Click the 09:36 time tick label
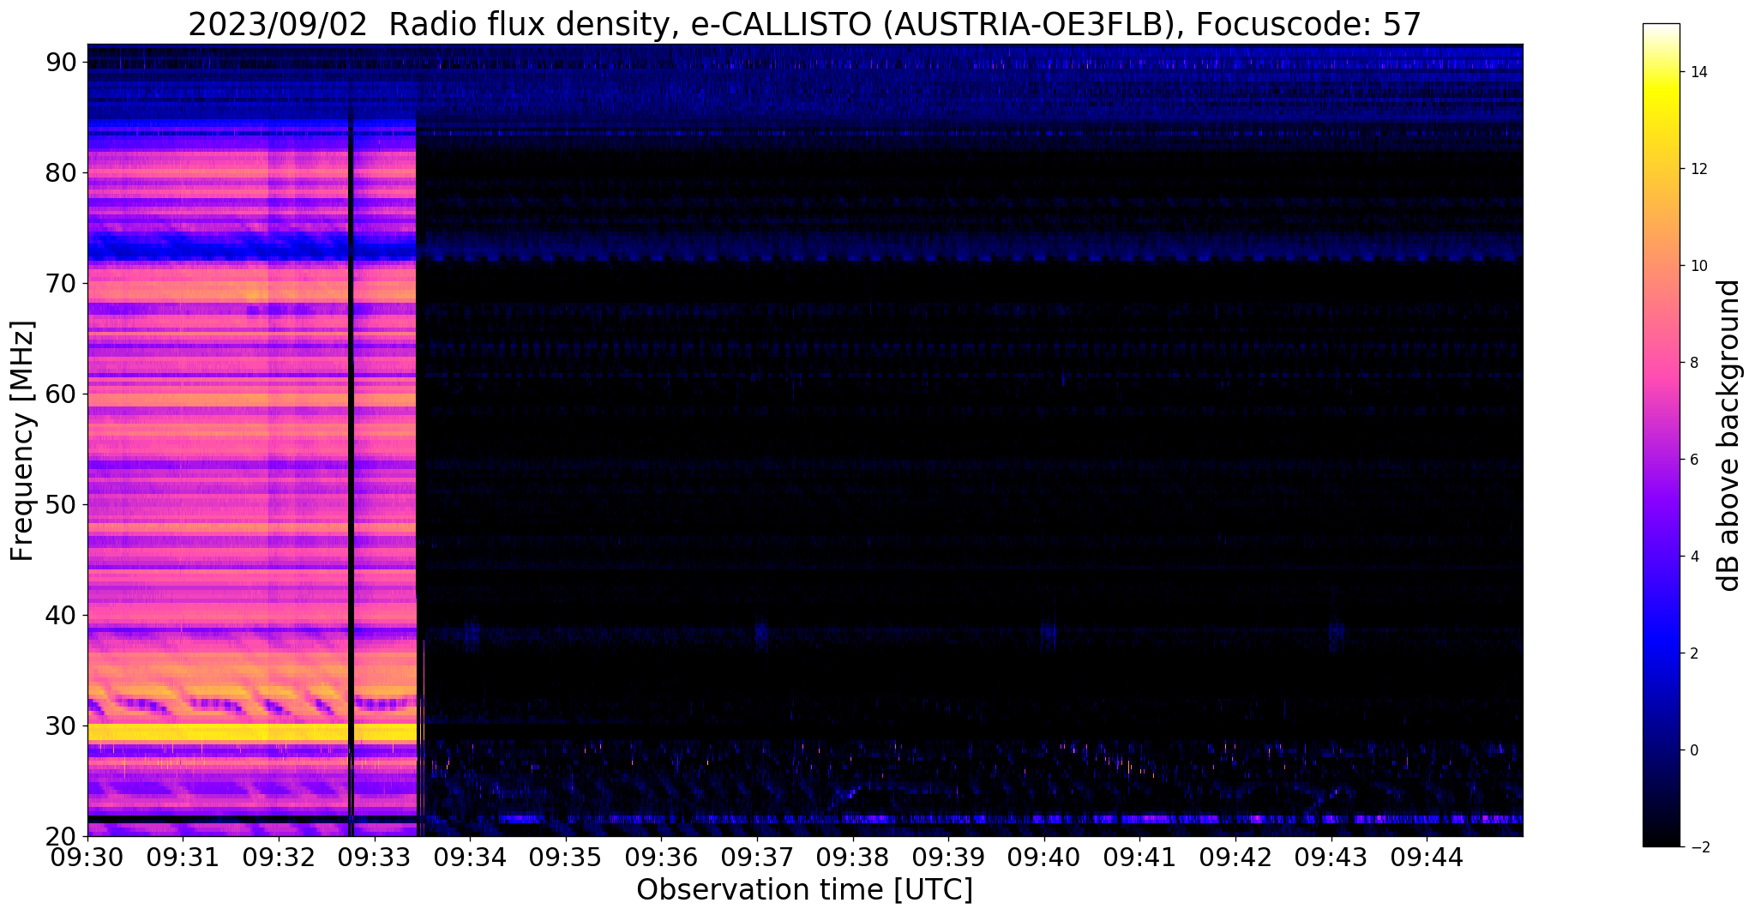This screenshot has width=1755, height=915. click(662, 856)
